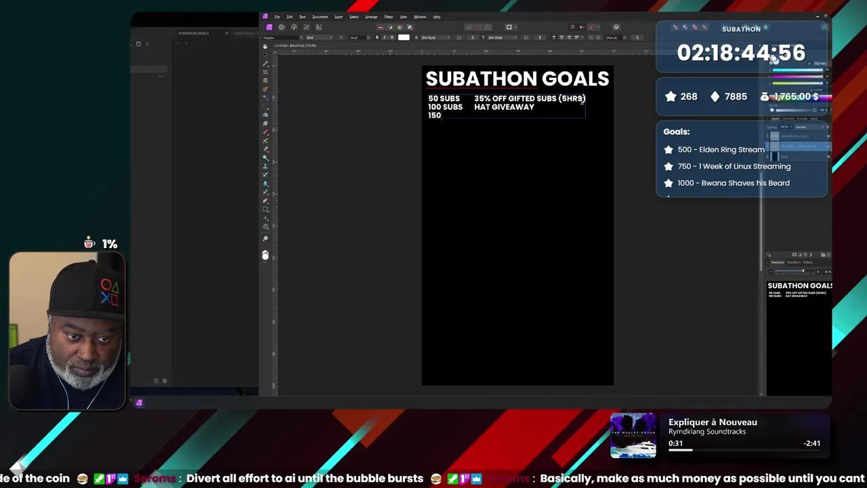This screenshot has width=867, height=488.
Task: Apply Auto Colours from the toolbar
Action: click(400, 27)
